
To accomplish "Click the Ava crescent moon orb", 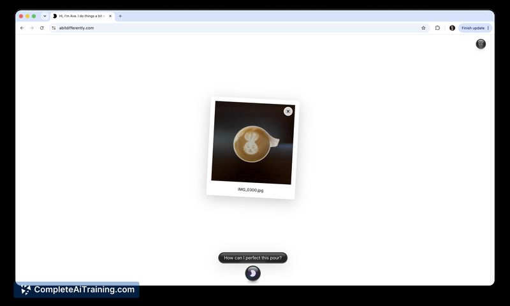I will [x=252, y=273].
